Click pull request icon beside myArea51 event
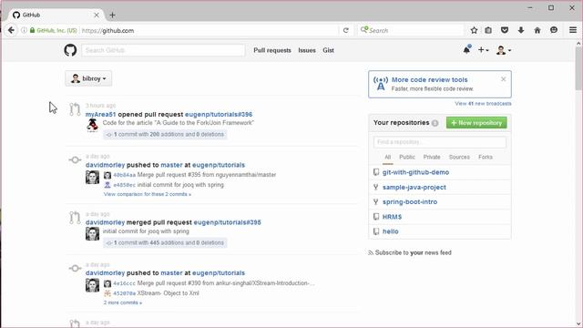Screen dimensions: 583x328 (x=75, y=109)
